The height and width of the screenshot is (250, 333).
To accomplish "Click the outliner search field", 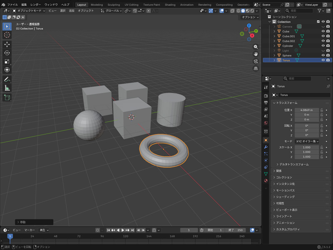I will (x=299, y=11).
